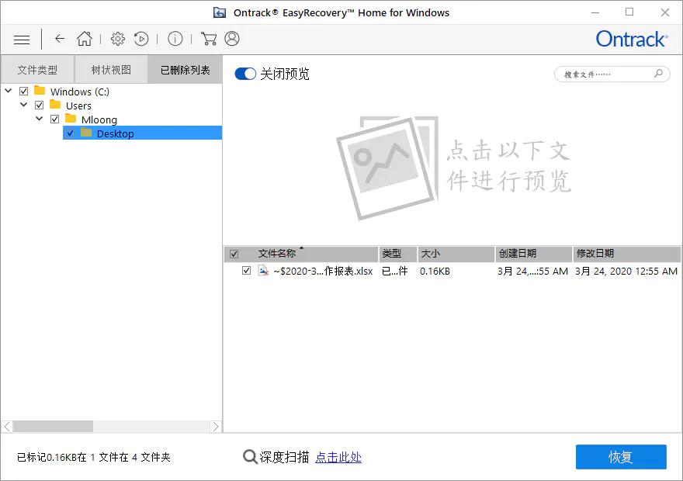The image size is (683, 481).
Task: Click the magnifier icon in search box
Action: tap(659, 74)
